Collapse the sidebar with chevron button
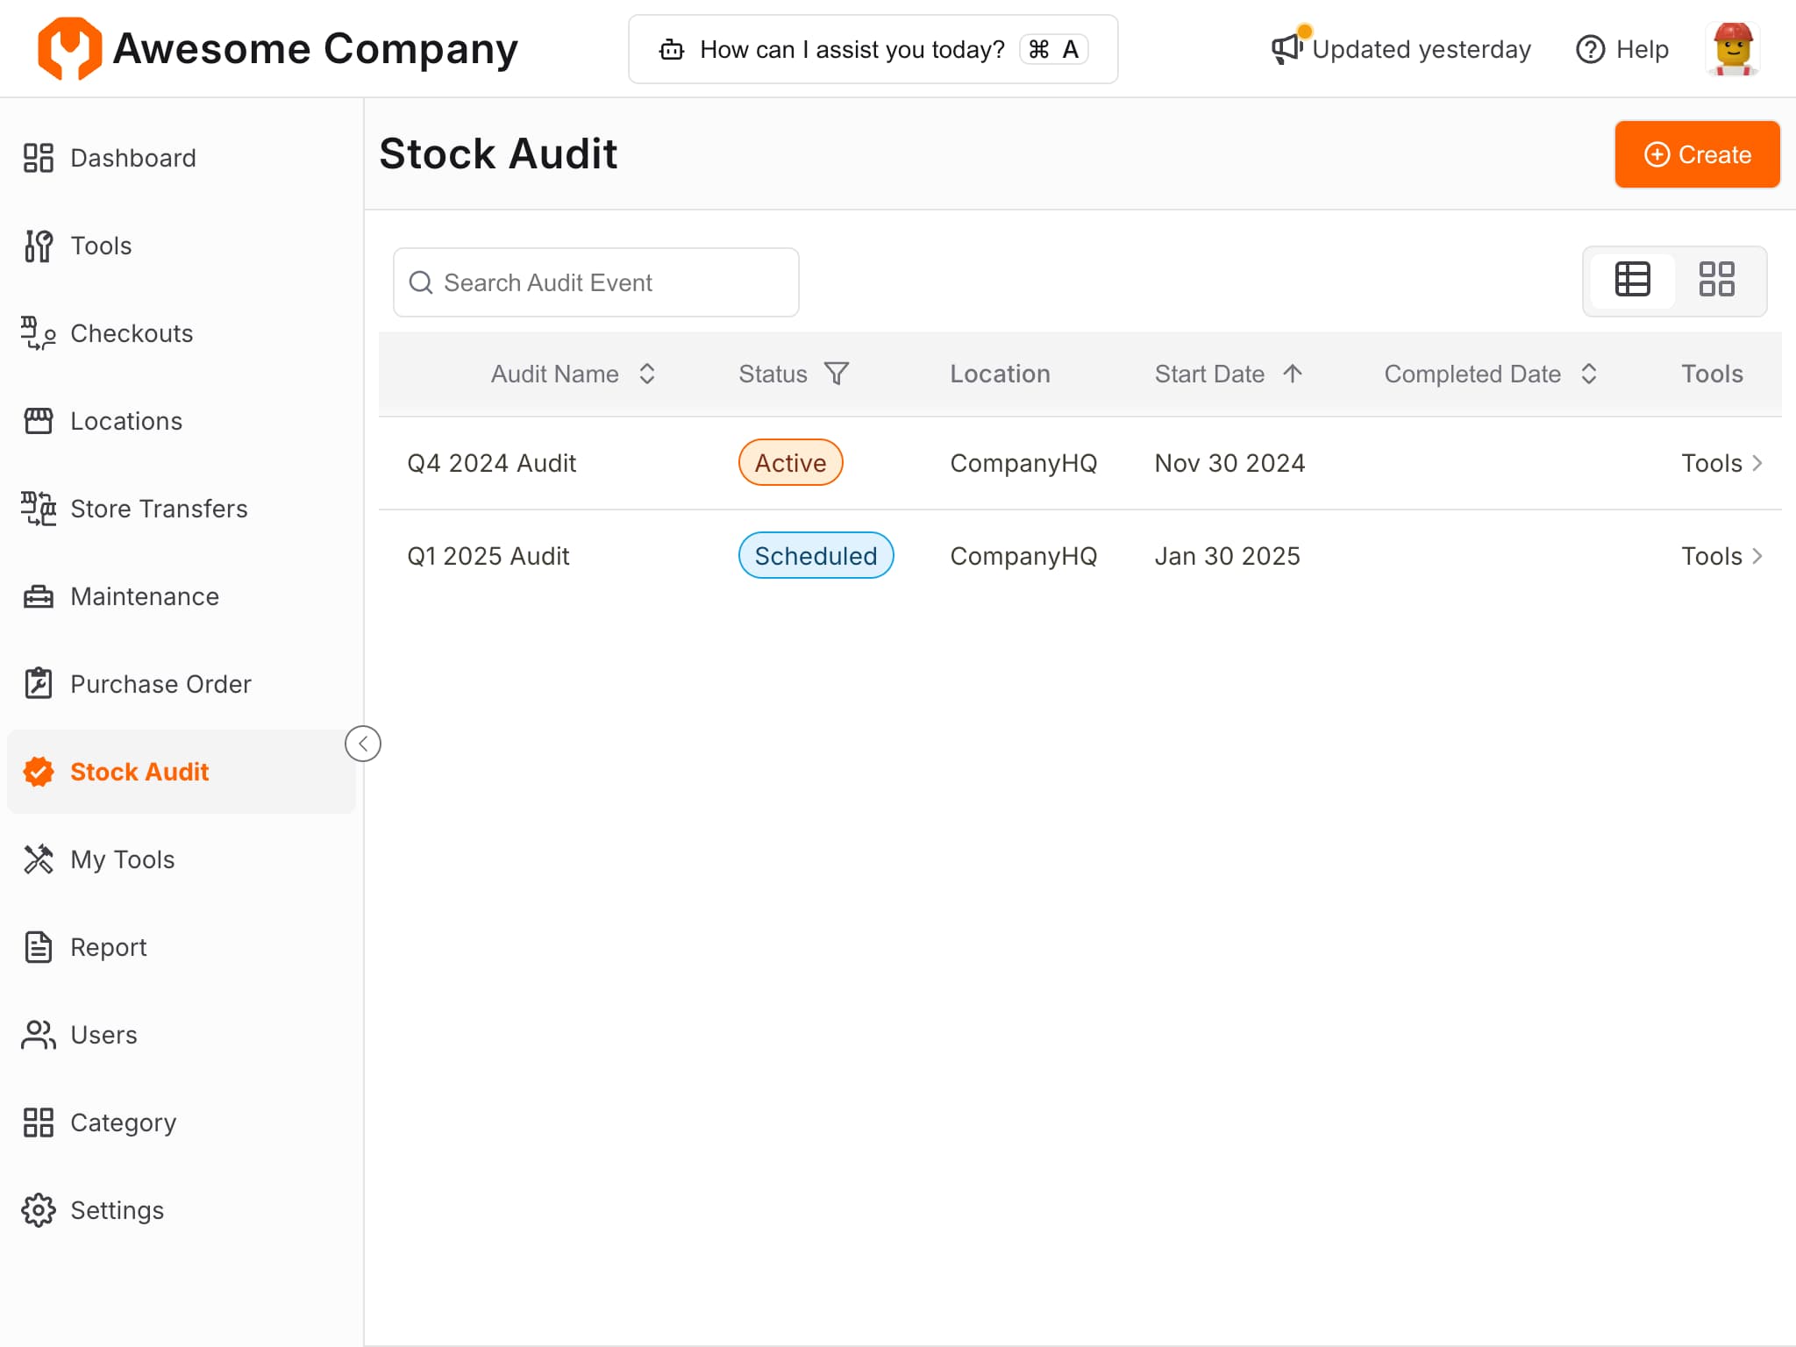The height and width of the screenshot is (1347, 1796). pos(363,744)
